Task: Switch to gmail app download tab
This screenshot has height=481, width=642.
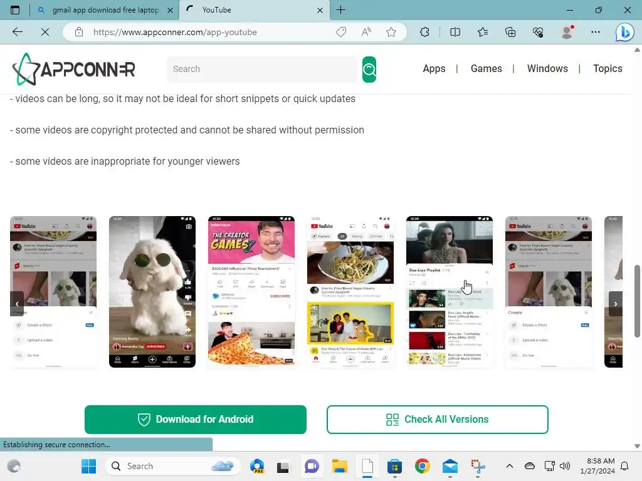Action: 105,10
